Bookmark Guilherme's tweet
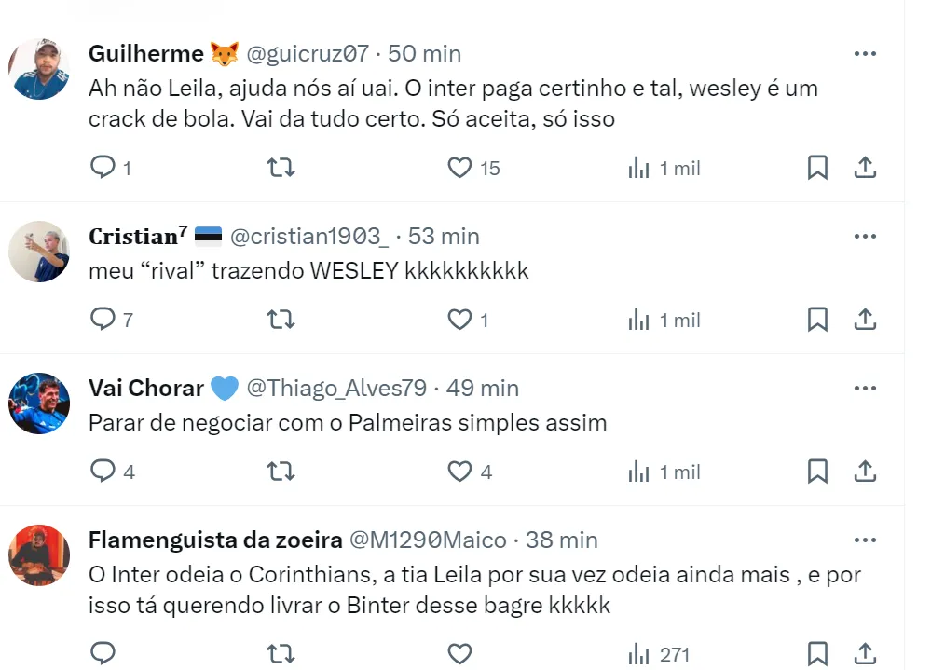This screenshot has width=931, height=670. point(816,168)
